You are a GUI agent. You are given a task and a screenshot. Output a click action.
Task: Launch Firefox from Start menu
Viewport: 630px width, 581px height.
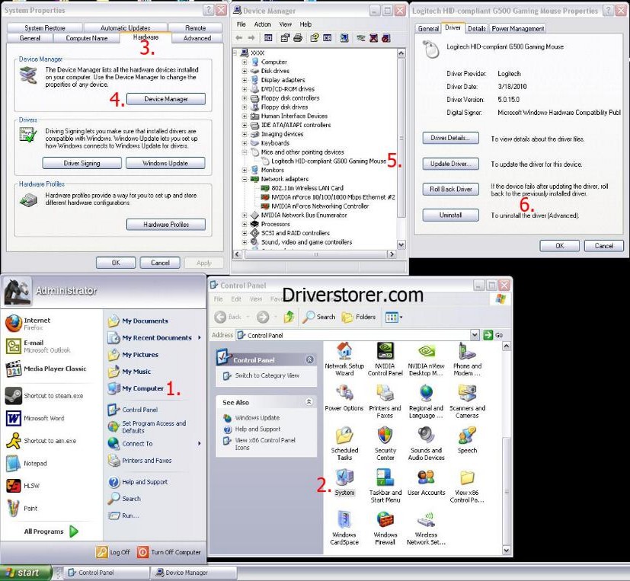(28, 324)
